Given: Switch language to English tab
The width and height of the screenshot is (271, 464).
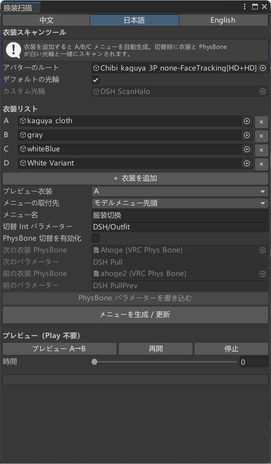Looking at the screenshot, I should pos(224,20).
